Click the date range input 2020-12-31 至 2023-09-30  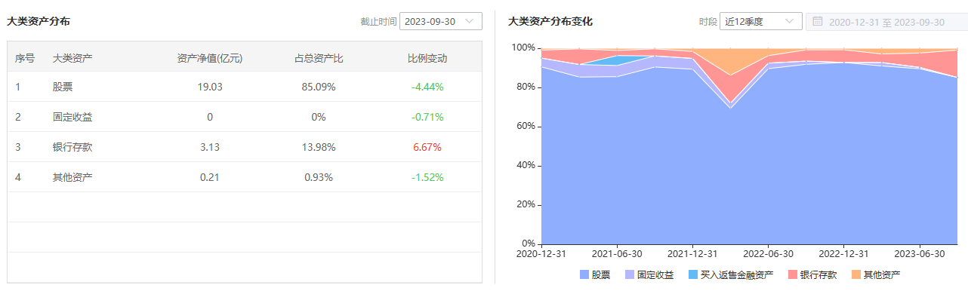[x=886, y=22]
